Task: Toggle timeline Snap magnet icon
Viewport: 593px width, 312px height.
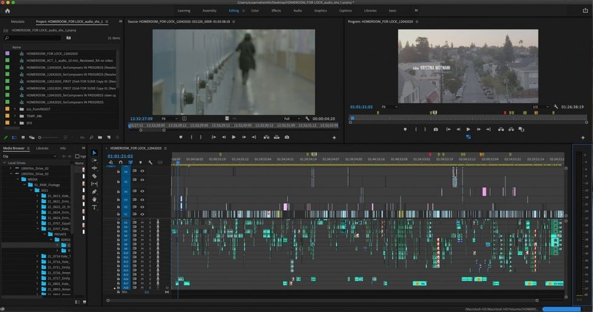Action: (x=120, y=162)
